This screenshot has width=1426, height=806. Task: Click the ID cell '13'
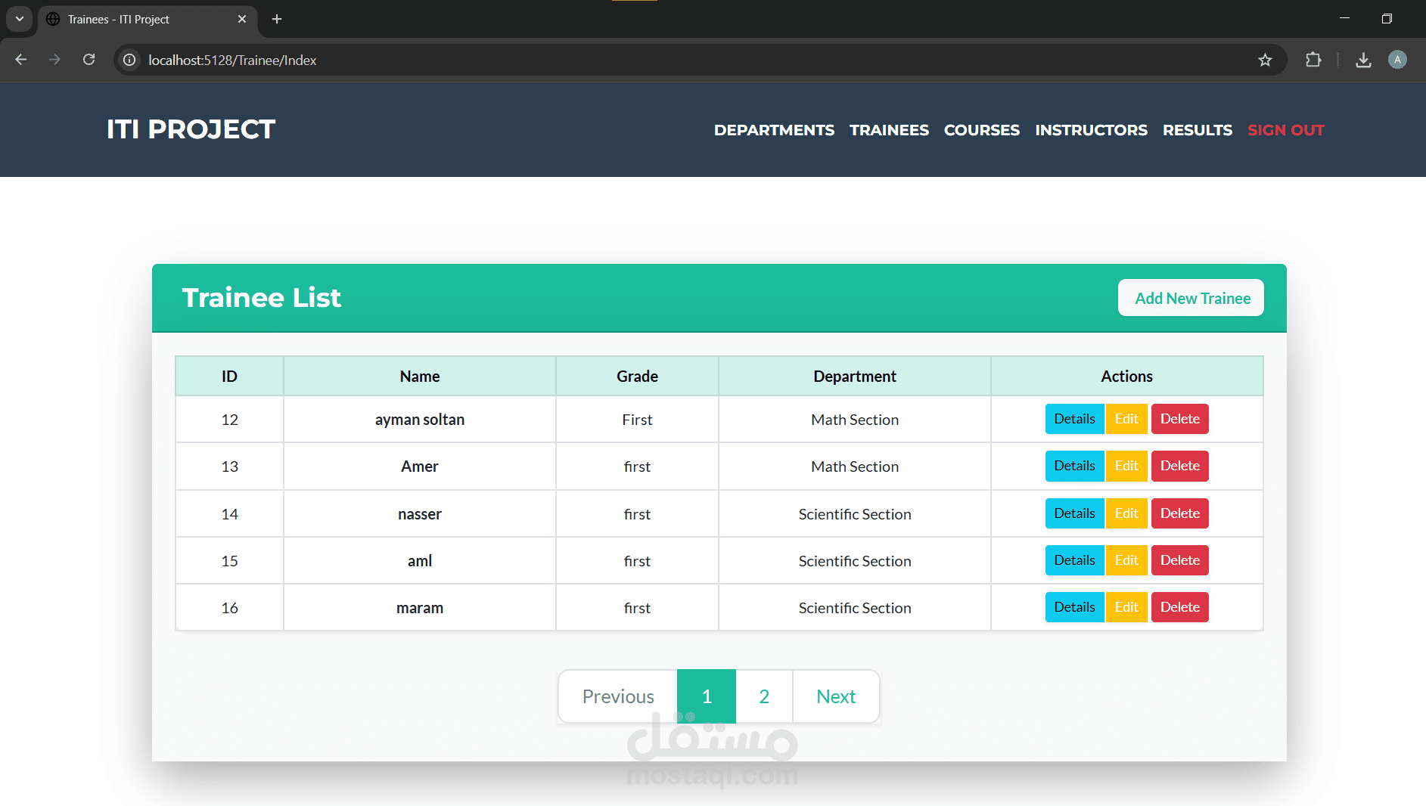click(230, 467)
